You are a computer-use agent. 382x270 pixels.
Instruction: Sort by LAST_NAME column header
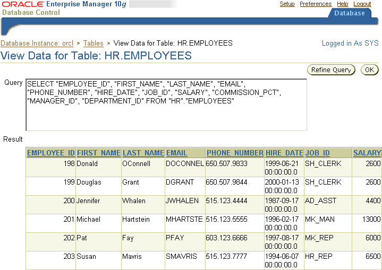click(143, 153)
